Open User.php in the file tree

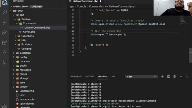(x=26, y=49)
